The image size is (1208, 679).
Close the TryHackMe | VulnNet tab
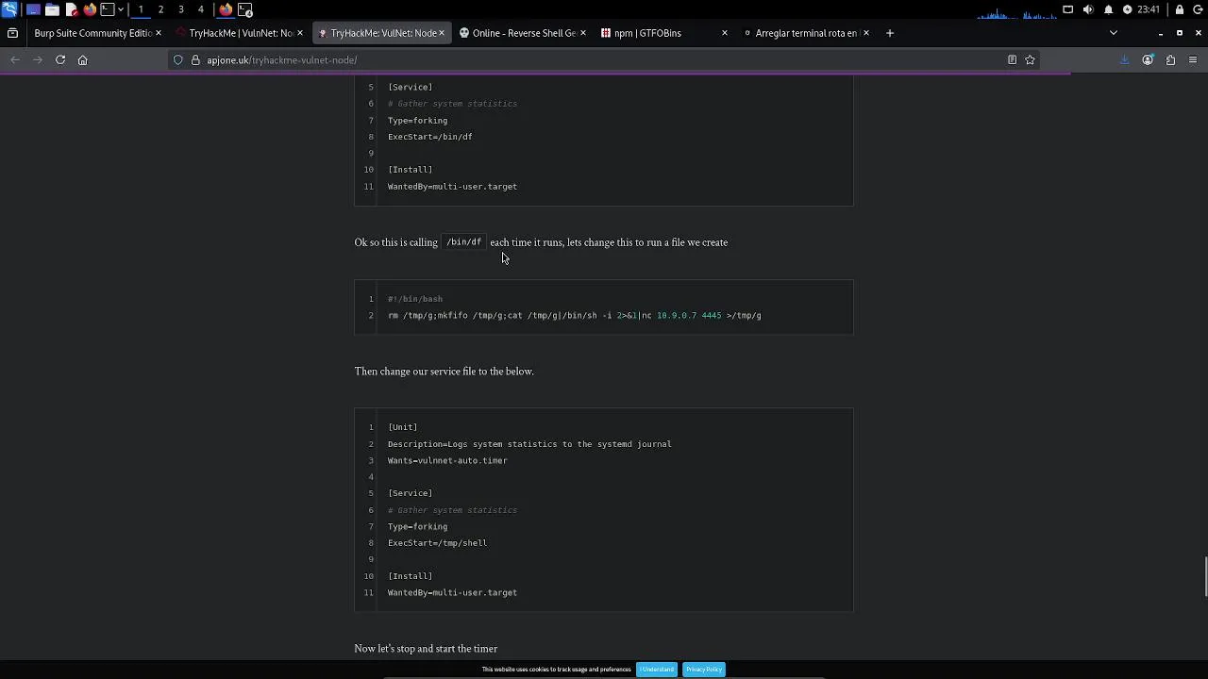point(299,33)
